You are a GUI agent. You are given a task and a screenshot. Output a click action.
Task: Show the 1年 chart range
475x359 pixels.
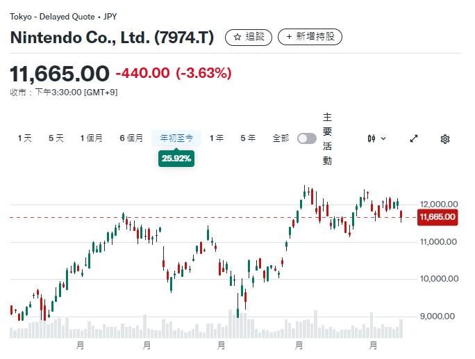coord(217,138)
